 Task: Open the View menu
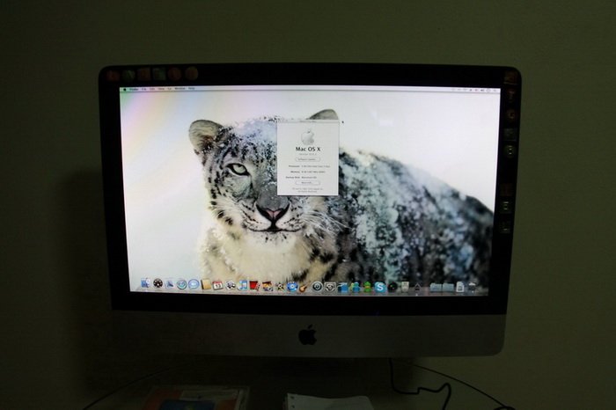[x=161, y=89]
